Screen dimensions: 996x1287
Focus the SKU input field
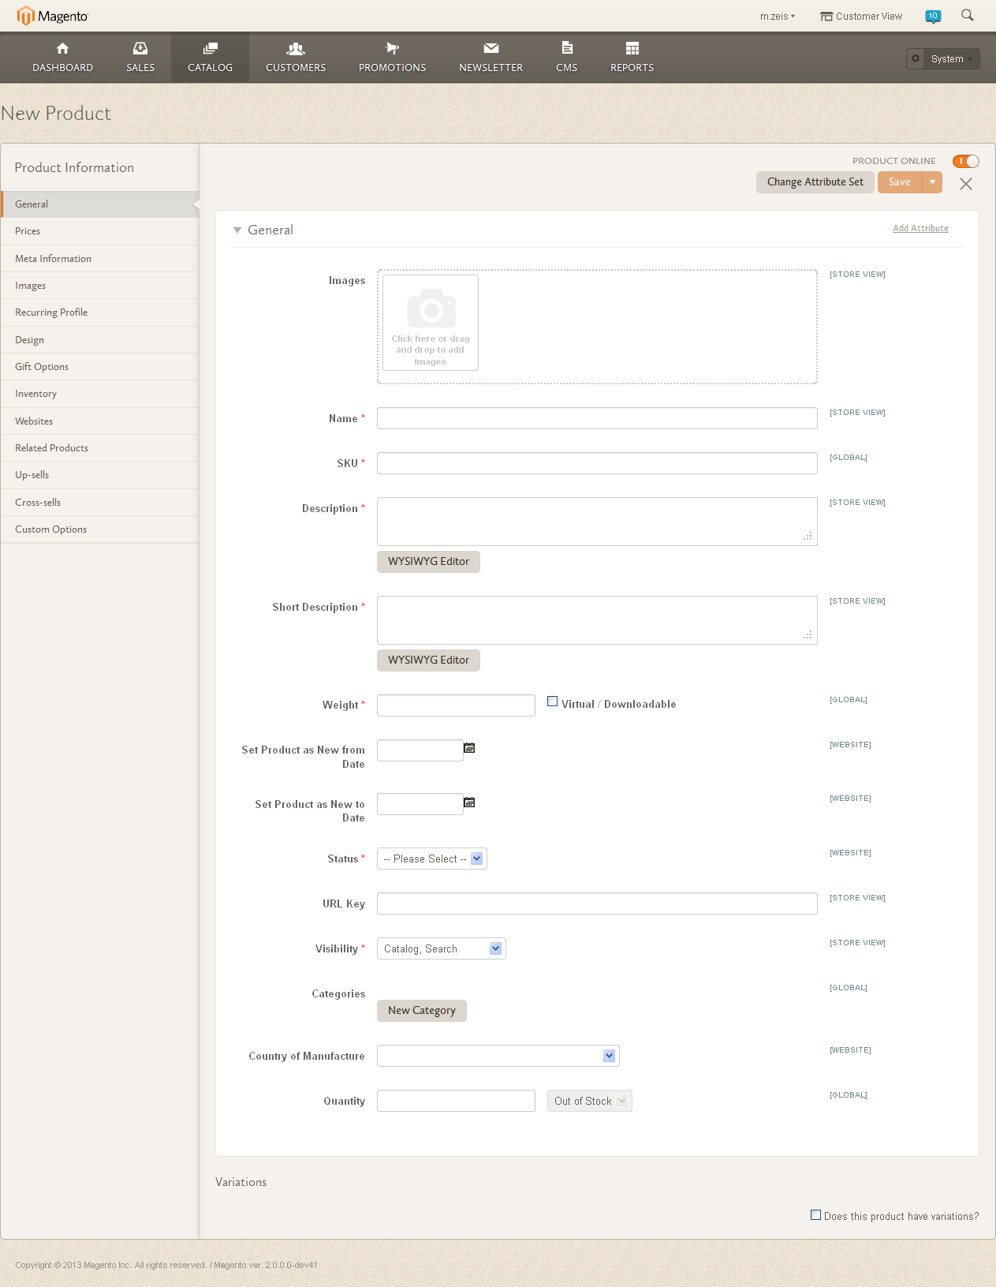597,463
